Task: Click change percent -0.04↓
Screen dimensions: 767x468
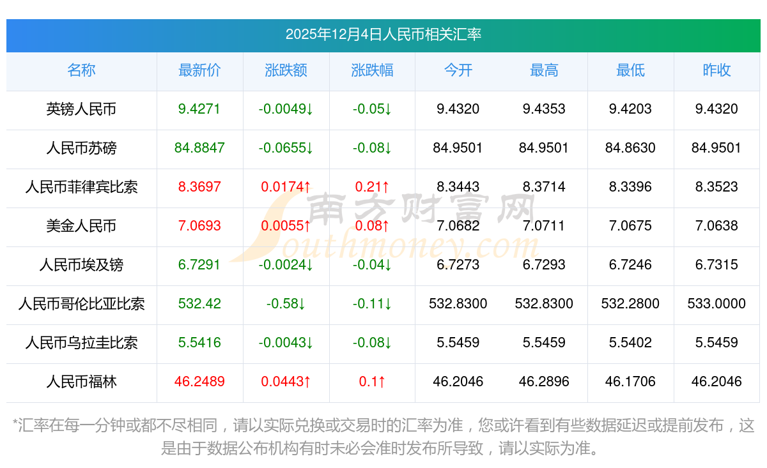Action: [372, 265]
